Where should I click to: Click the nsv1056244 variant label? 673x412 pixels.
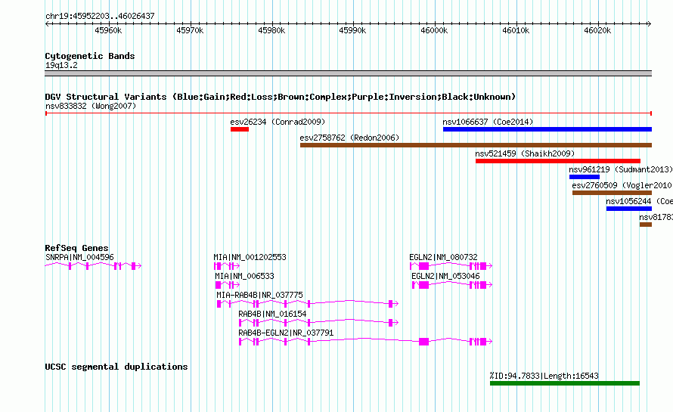(x=639, y=201)
